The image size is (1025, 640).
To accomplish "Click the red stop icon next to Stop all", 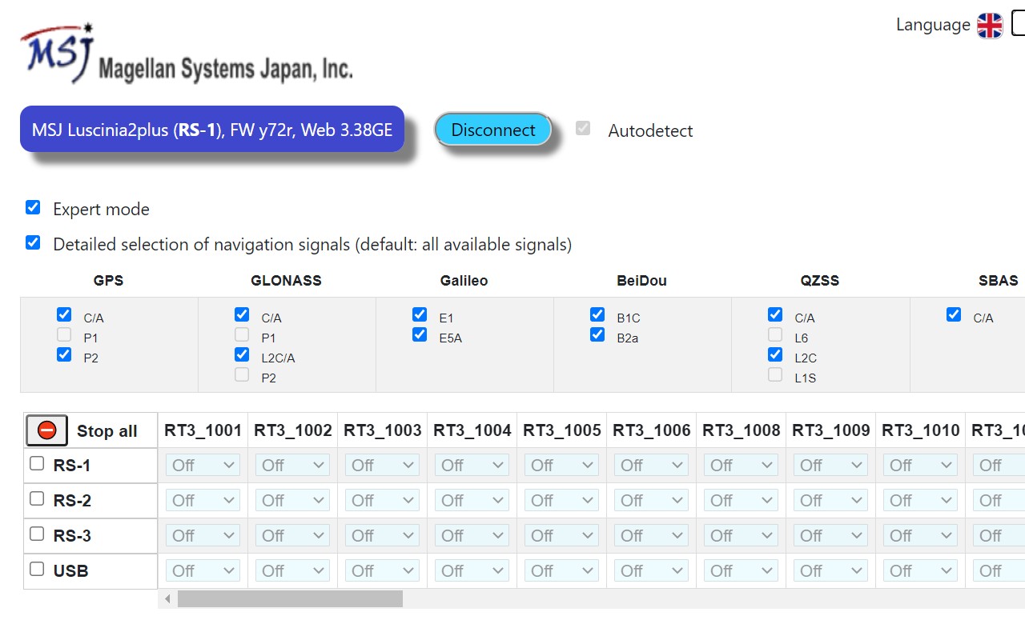I will [x=46, y=430].
